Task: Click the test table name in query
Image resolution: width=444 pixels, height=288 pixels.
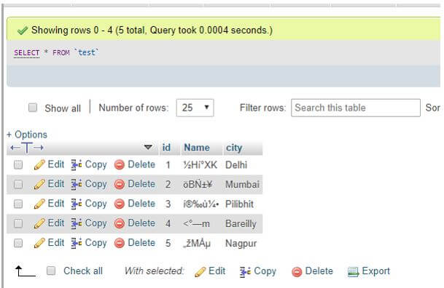Action: (86, 52)
